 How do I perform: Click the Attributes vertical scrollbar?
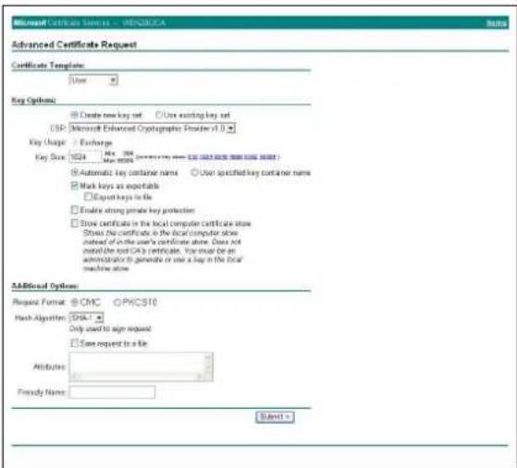click(x=208, y=363)
